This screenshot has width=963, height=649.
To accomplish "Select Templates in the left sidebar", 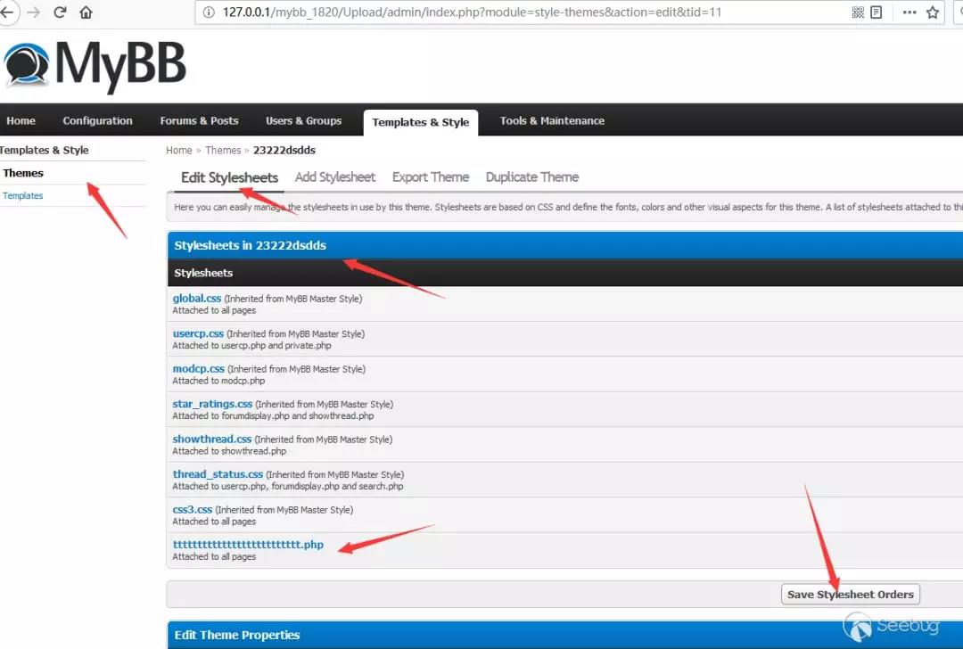I will [22, 196].
